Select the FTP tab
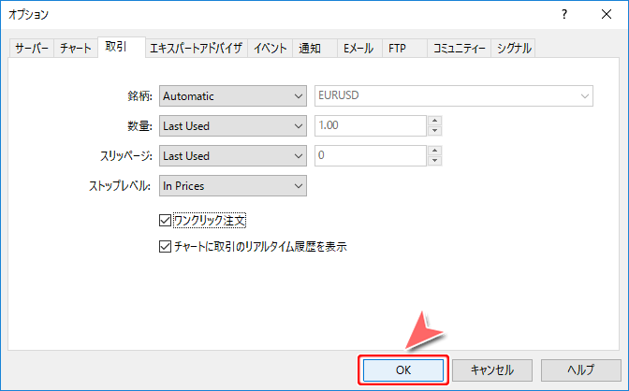This screenshot has height=391, width=629. click(x=404, y=49)
